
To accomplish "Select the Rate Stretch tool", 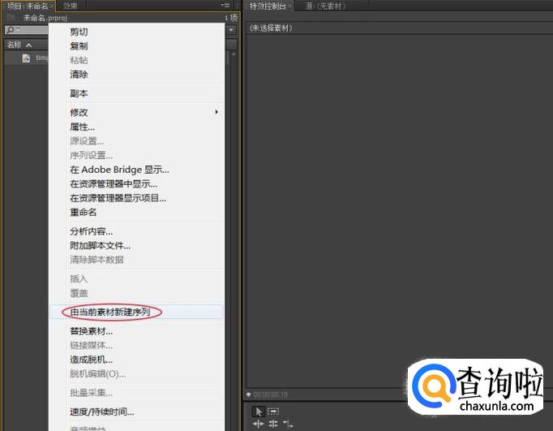I will 288,424.
